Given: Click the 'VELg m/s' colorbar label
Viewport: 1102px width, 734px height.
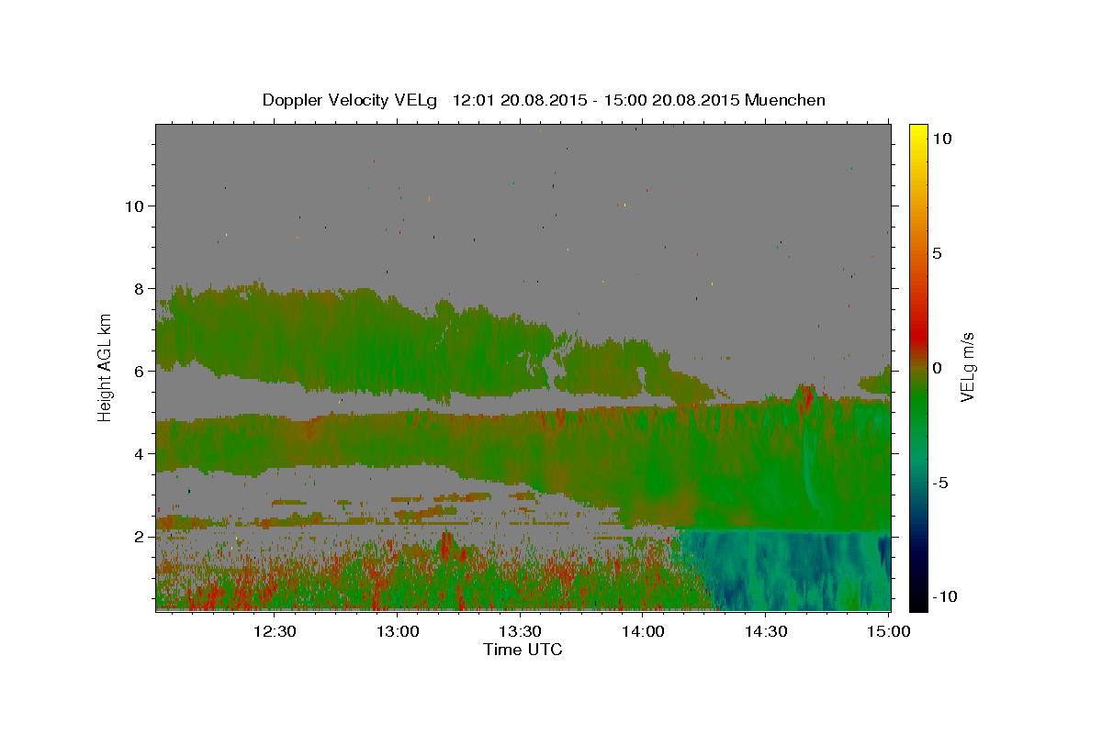Looking at the screenshot, I should coord(967,367).
